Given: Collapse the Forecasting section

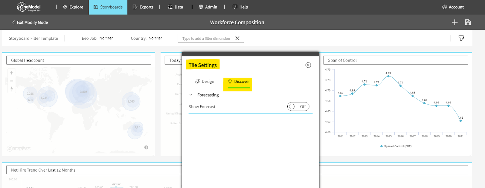Looking at the screenshot, I should click(x=191, y=95).
